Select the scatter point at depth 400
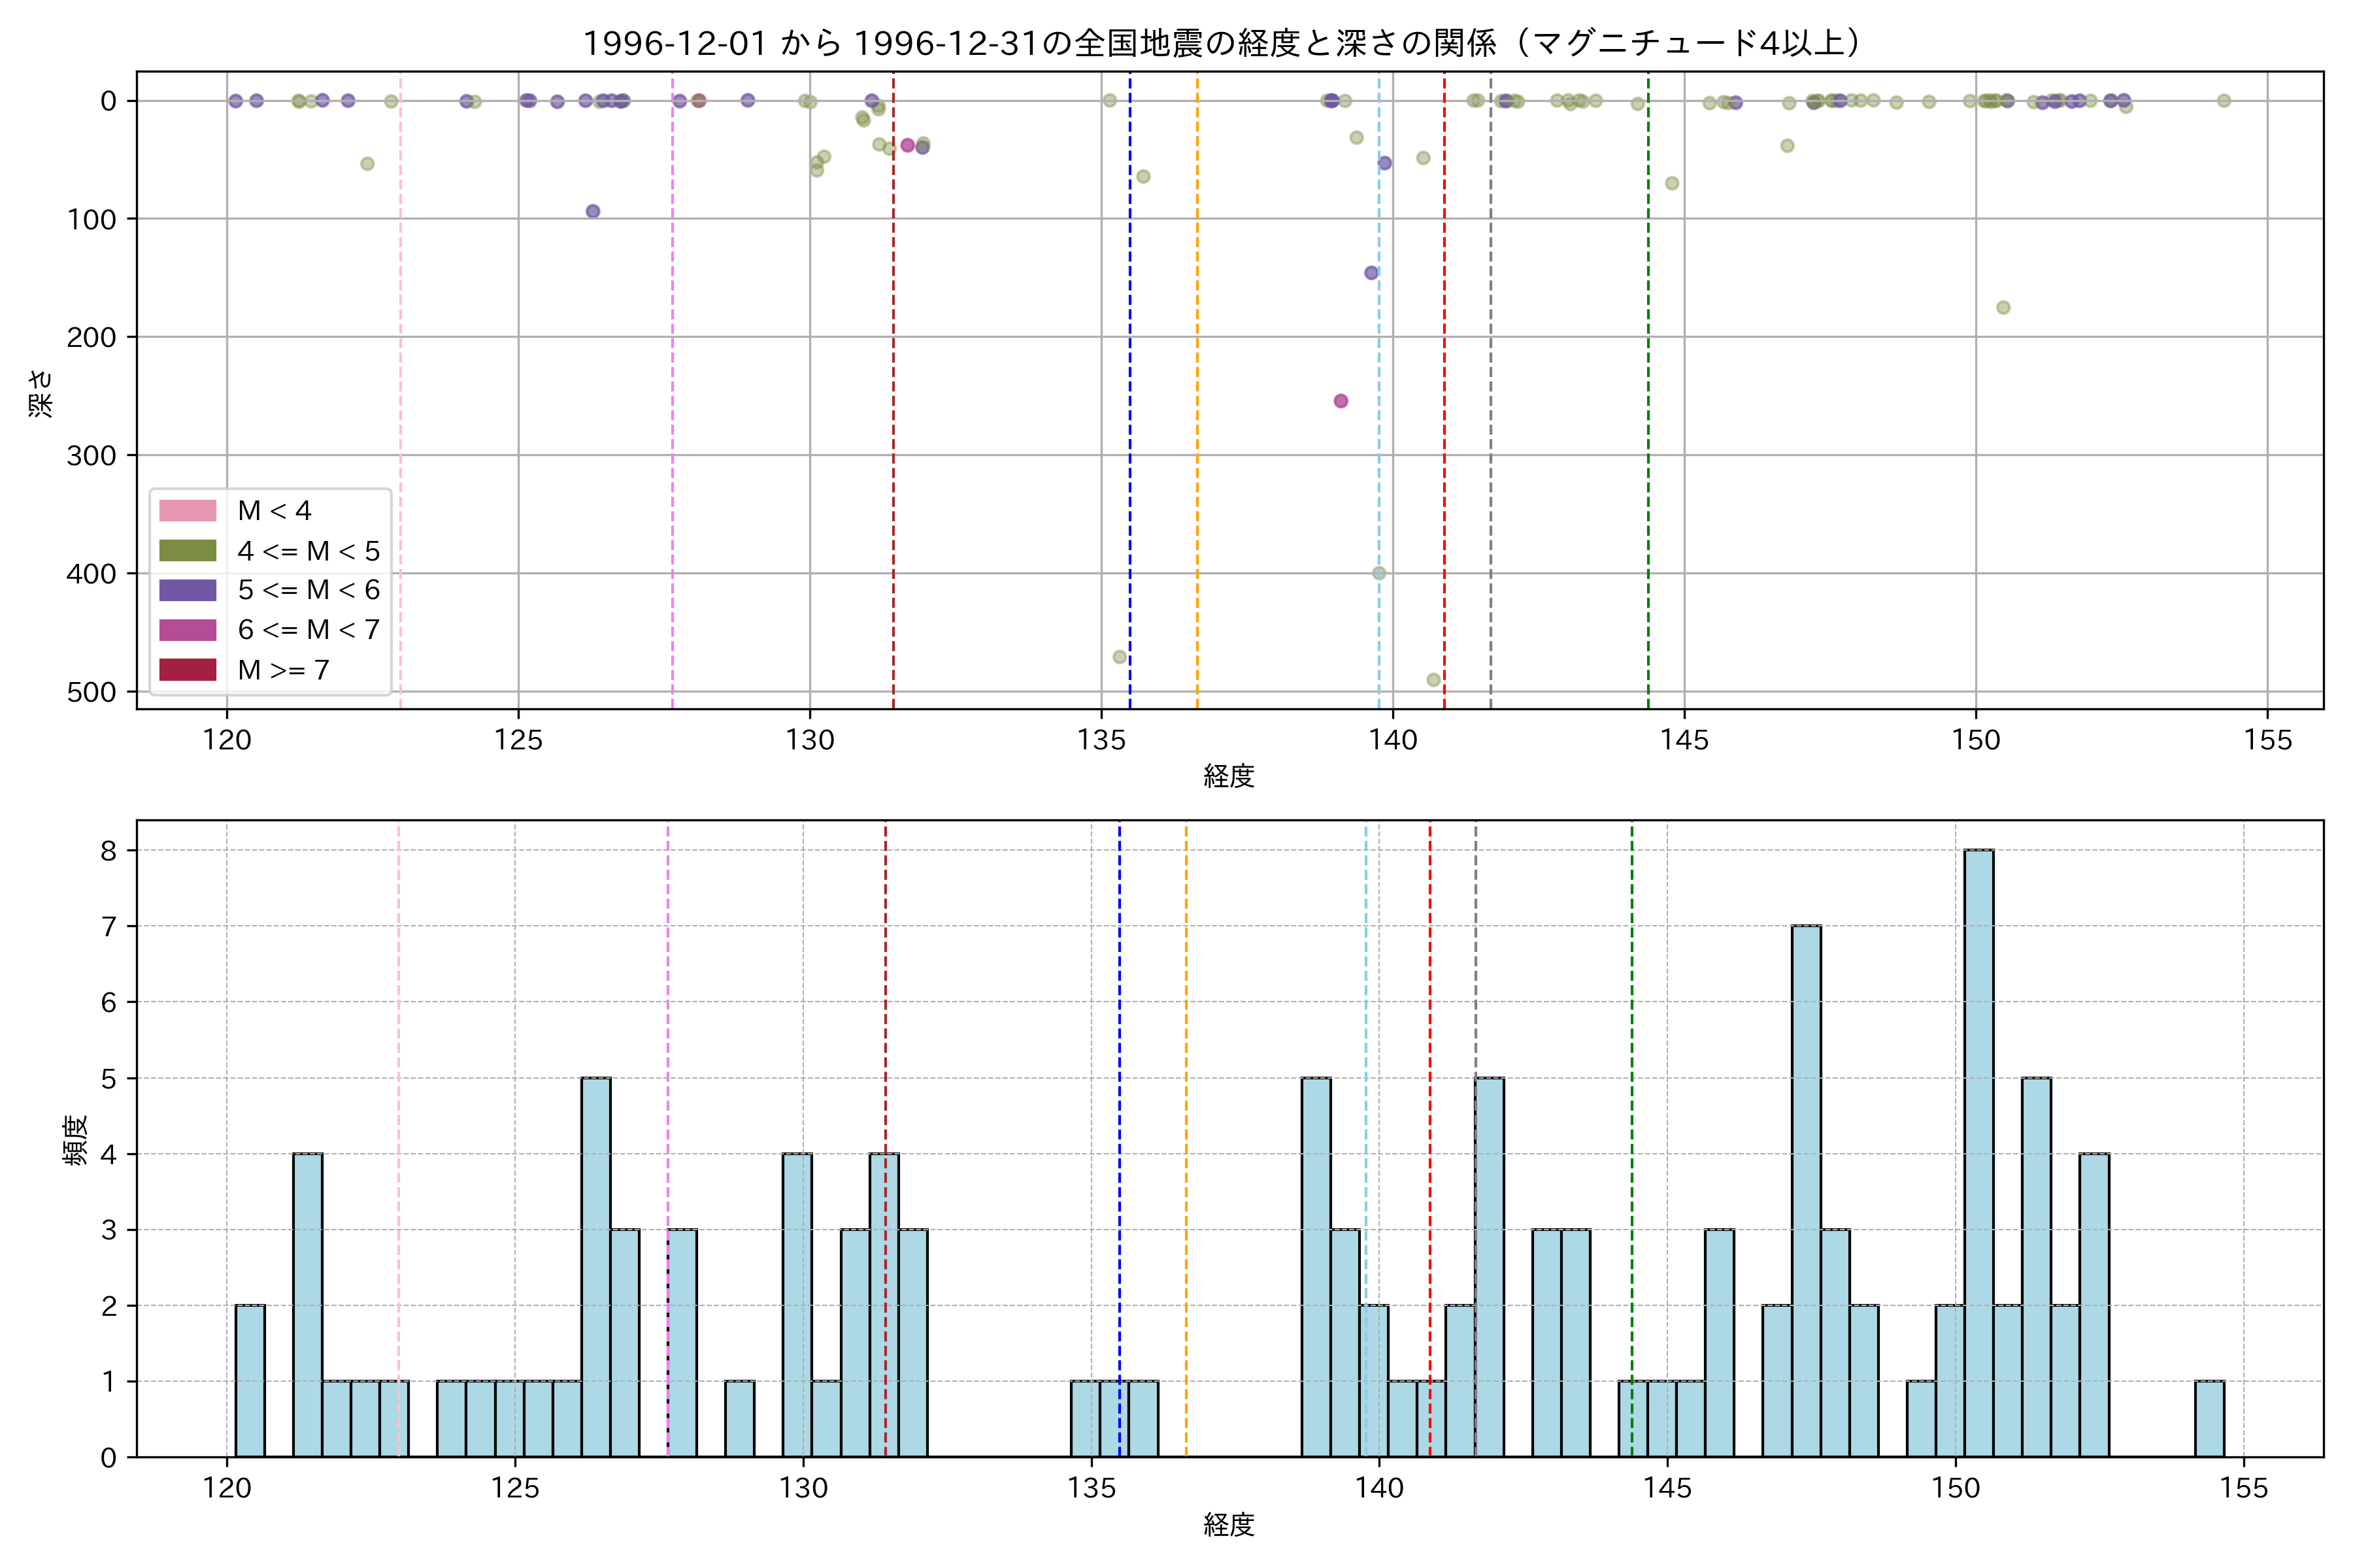Image resolution: width=2353 pixels, height=1568 pixels. click(x=1378, y=573)
